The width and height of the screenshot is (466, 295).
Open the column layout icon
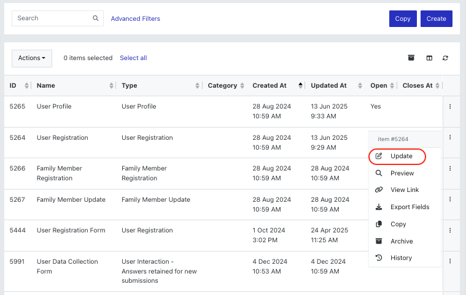tap(429, 58)
